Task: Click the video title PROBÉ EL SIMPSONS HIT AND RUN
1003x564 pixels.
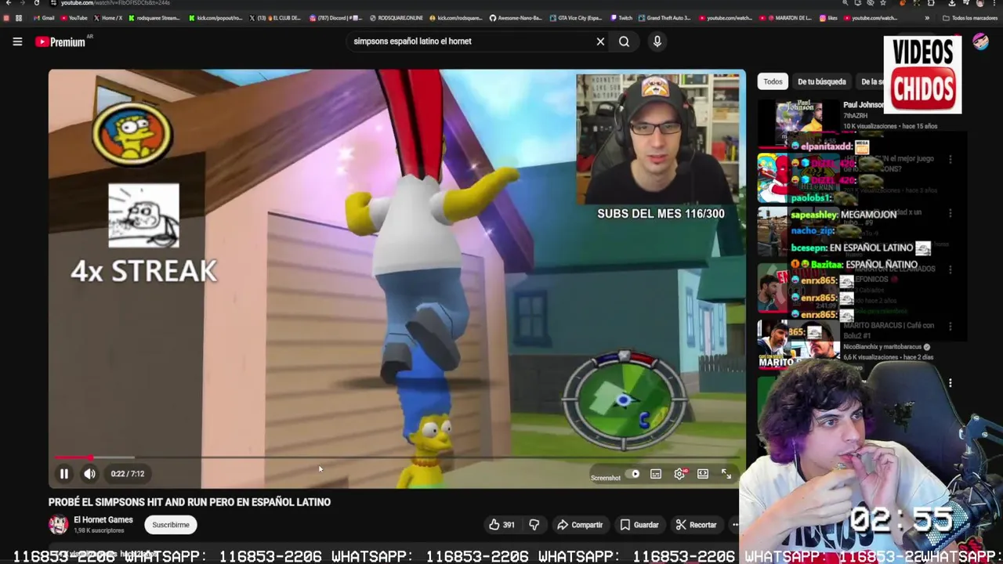Action: tap(190, 502)
